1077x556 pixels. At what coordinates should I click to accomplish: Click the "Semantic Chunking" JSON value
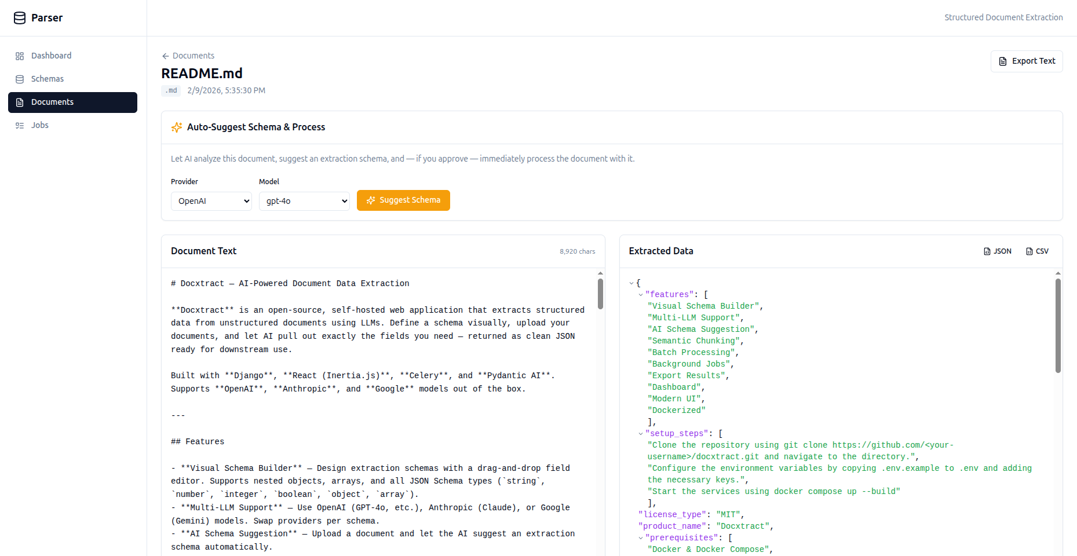pos(693,341)
